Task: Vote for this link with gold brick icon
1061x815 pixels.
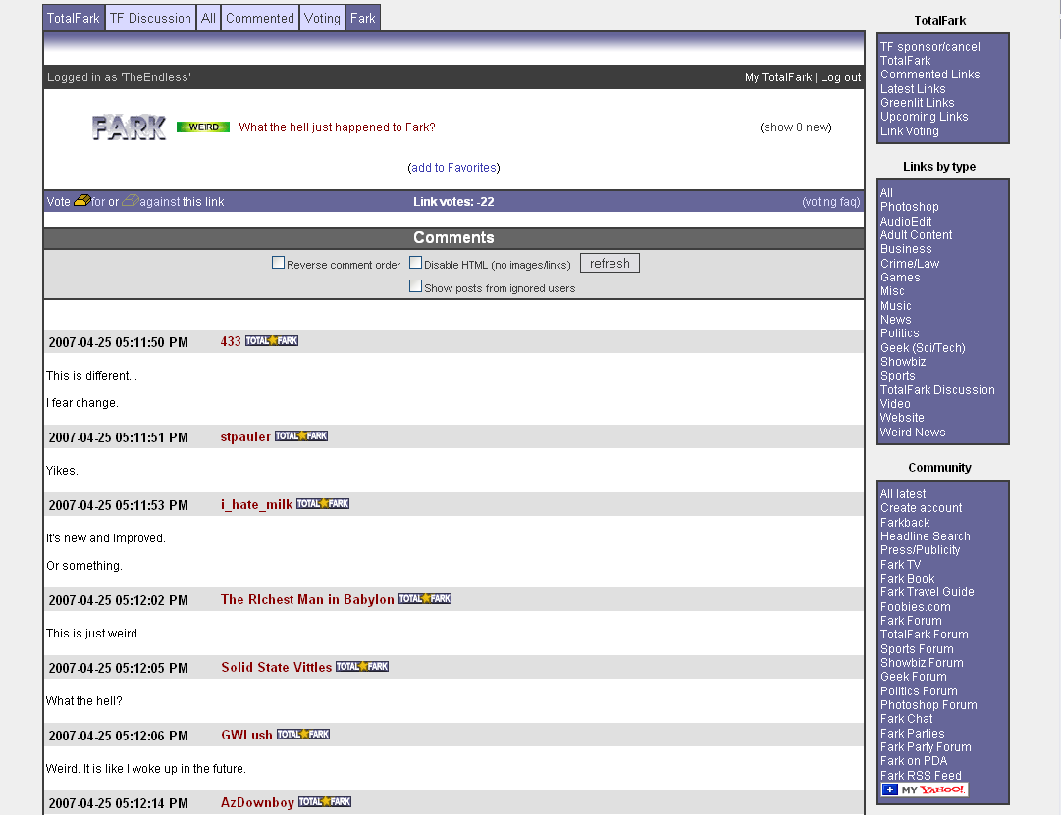Action: tap(81, 201)
